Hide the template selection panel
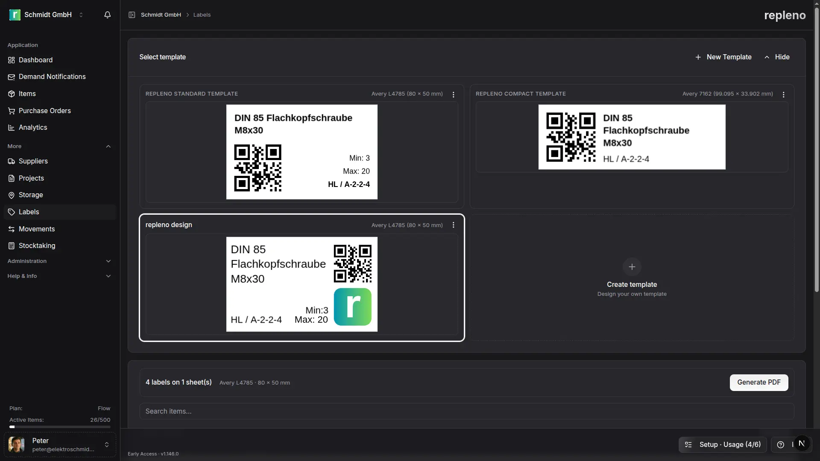The image size is (820, 461). (x=777, y=57)
